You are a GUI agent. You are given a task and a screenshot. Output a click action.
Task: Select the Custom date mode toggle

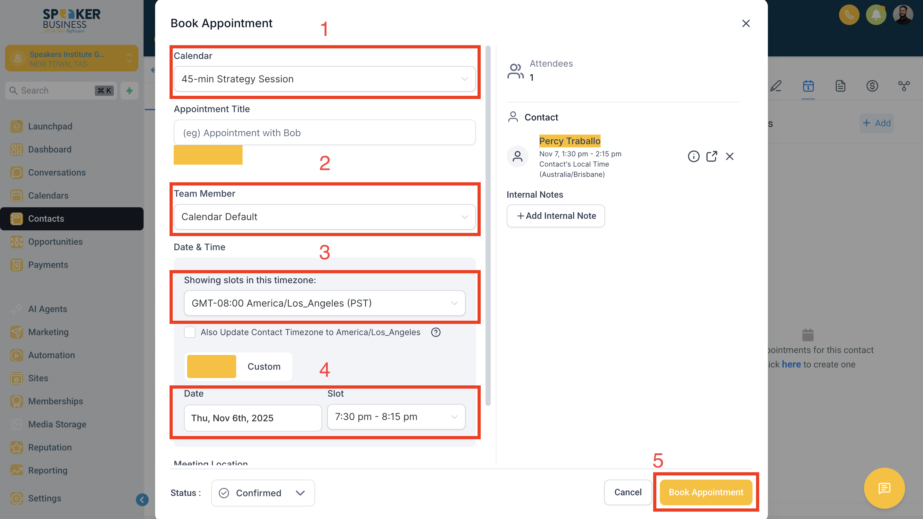(x=264, y=367)
